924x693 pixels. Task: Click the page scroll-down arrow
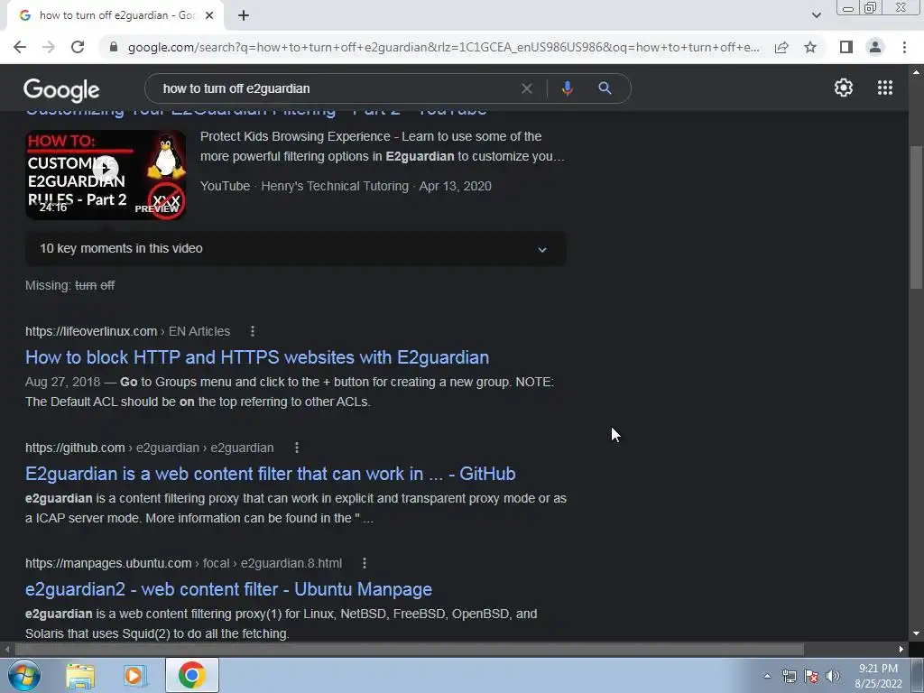point(916,633)
